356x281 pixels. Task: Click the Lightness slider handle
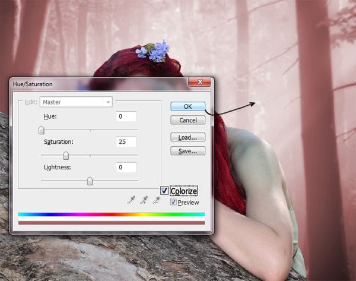(90, 181)
